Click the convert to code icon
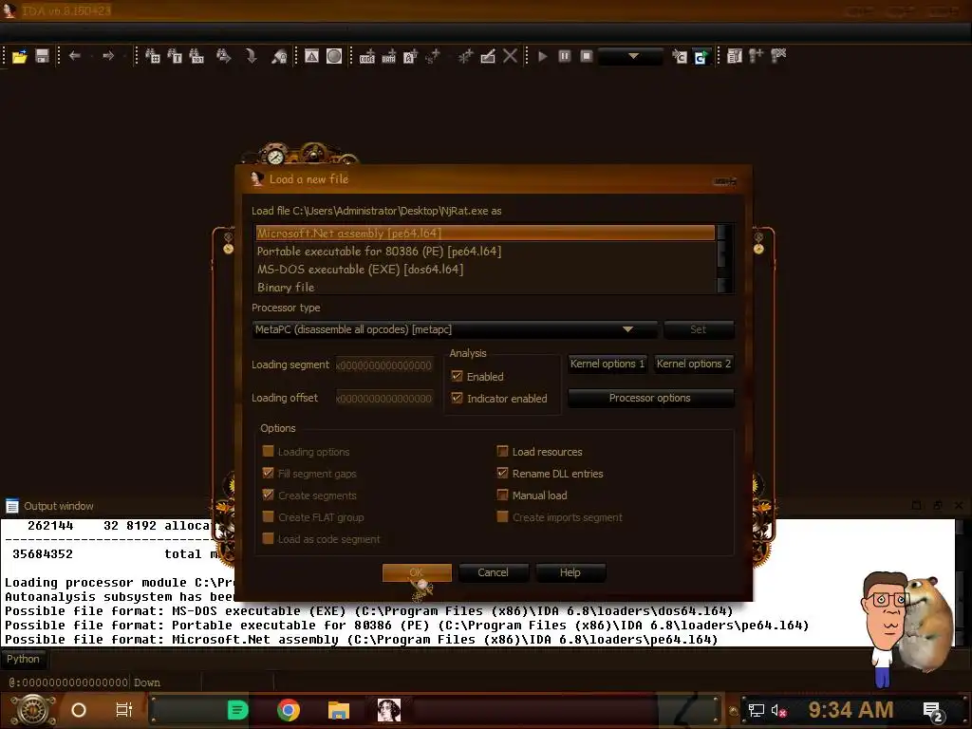This screenshot has width=972, height=729. coord(367,56)
